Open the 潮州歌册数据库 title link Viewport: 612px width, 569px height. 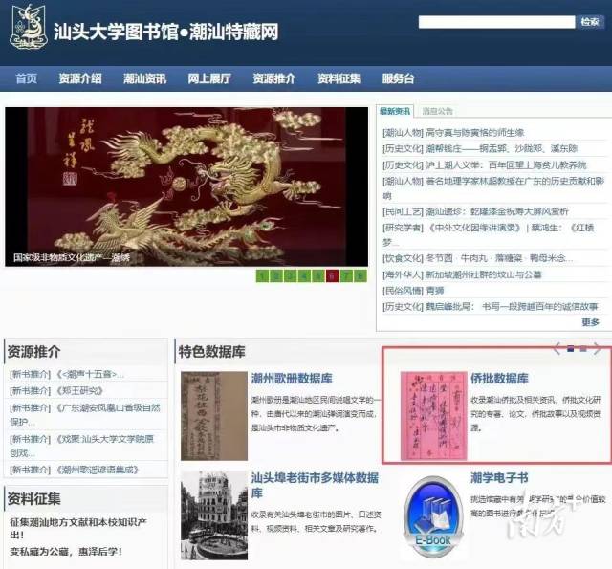coord(292,378)
